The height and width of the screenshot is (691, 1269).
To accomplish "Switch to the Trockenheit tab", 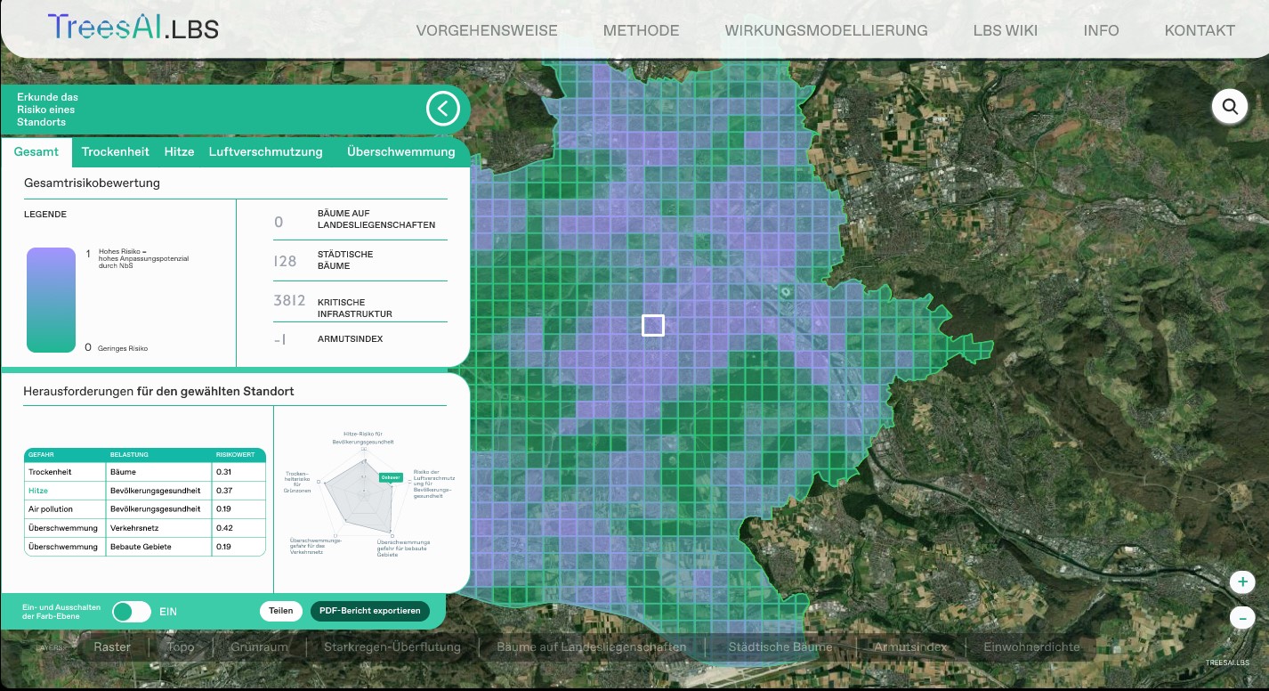I will (115, 151).
